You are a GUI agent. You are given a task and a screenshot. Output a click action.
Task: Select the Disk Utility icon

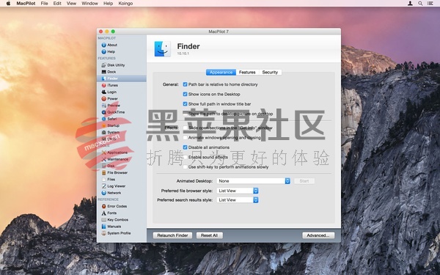point(104,65)
